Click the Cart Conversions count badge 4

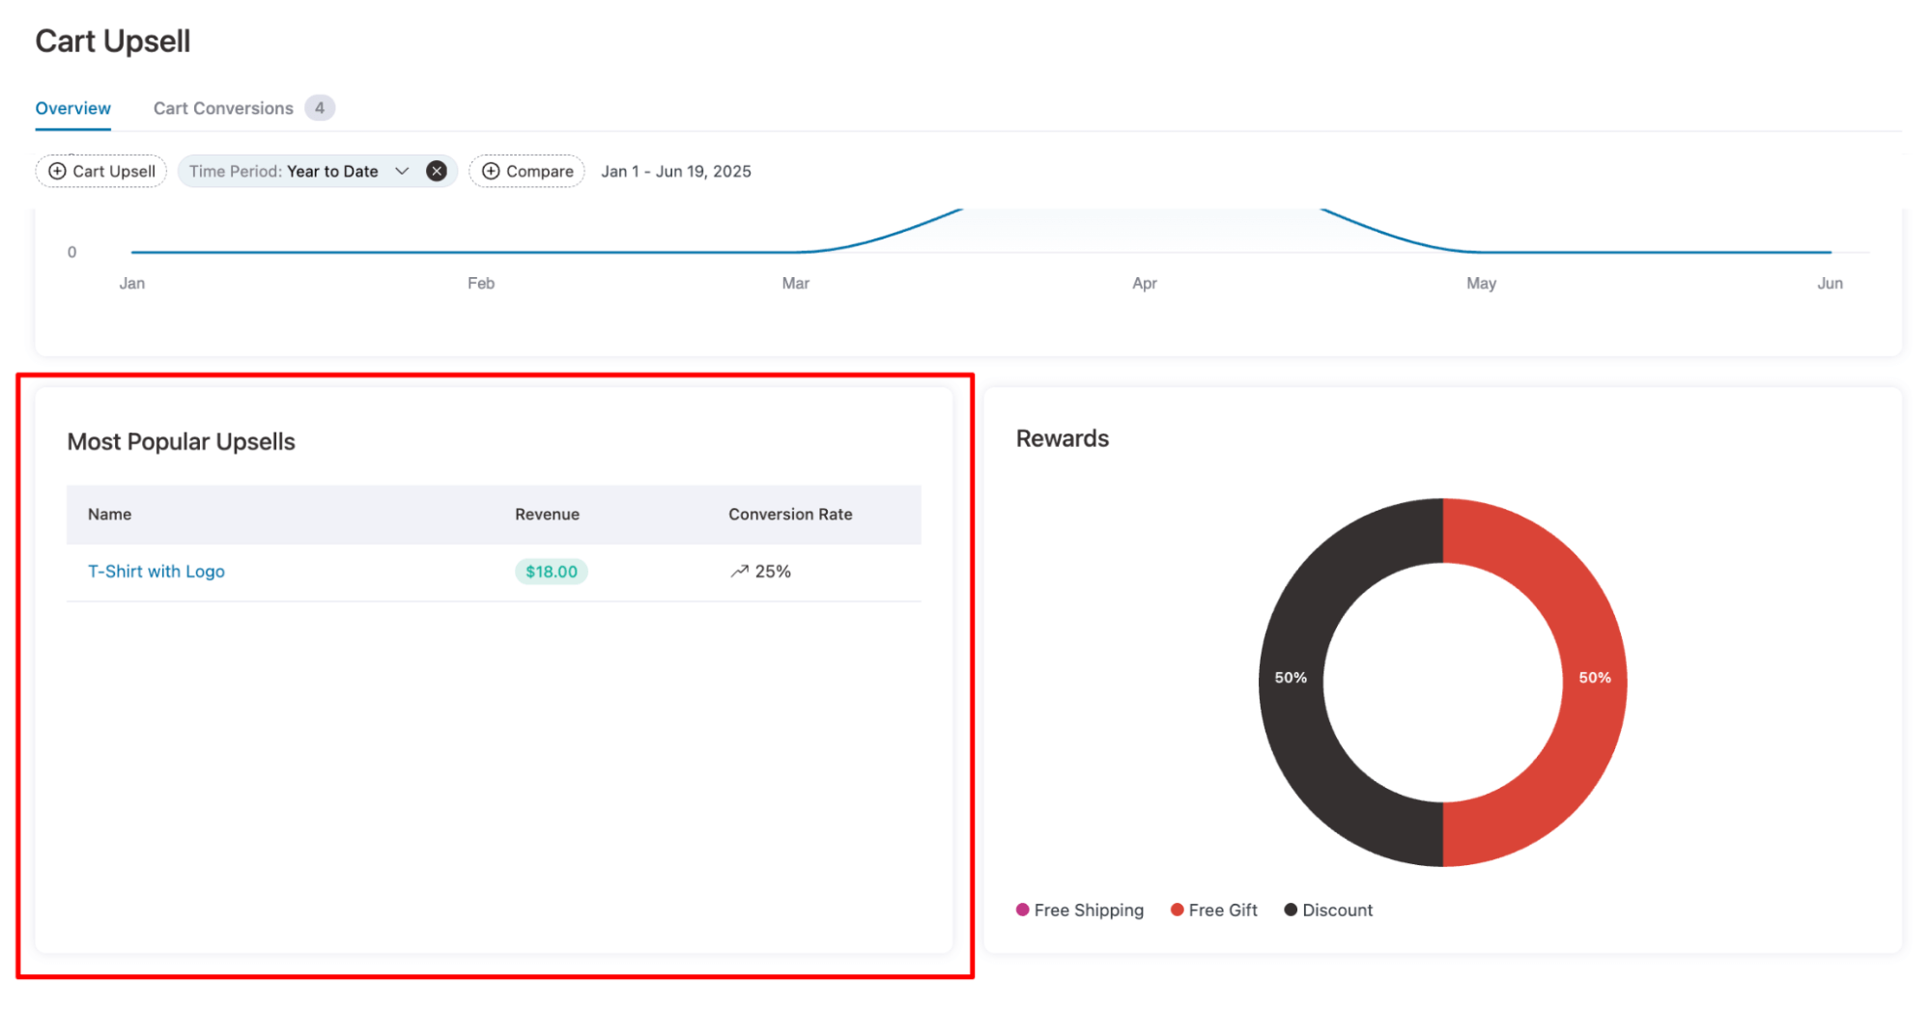[320, 108]
